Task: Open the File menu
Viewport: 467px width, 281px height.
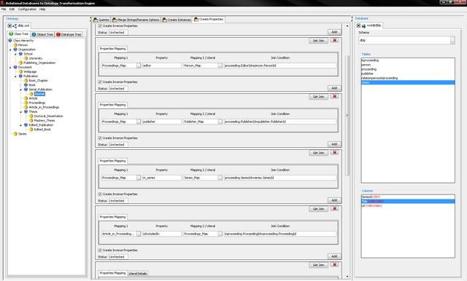Action: click(4, 9)
